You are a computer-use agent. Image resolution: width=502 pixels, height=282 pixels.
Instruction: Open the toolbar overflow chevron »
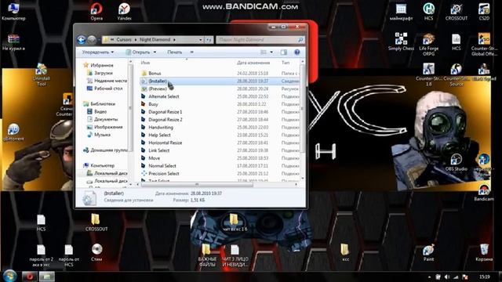191,52
